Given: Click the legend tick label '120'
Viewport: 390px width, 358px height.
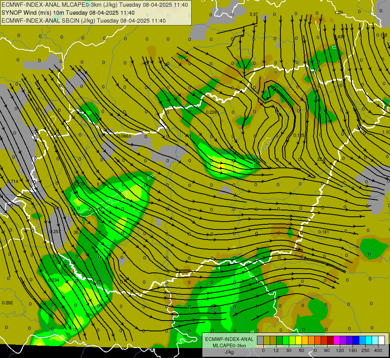Looking at the screenshot, I should tap(340, 350).
